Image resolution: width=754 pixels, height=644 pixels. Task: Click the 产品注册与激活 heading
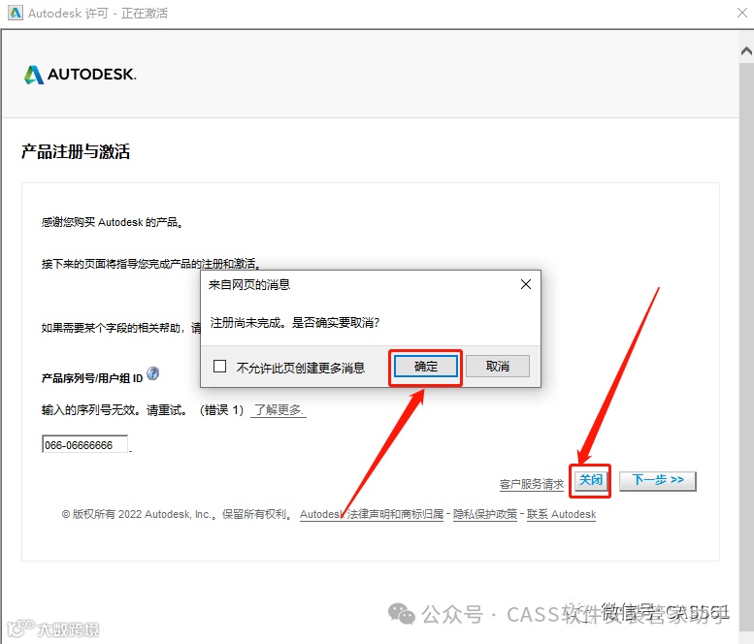(76, 152)
